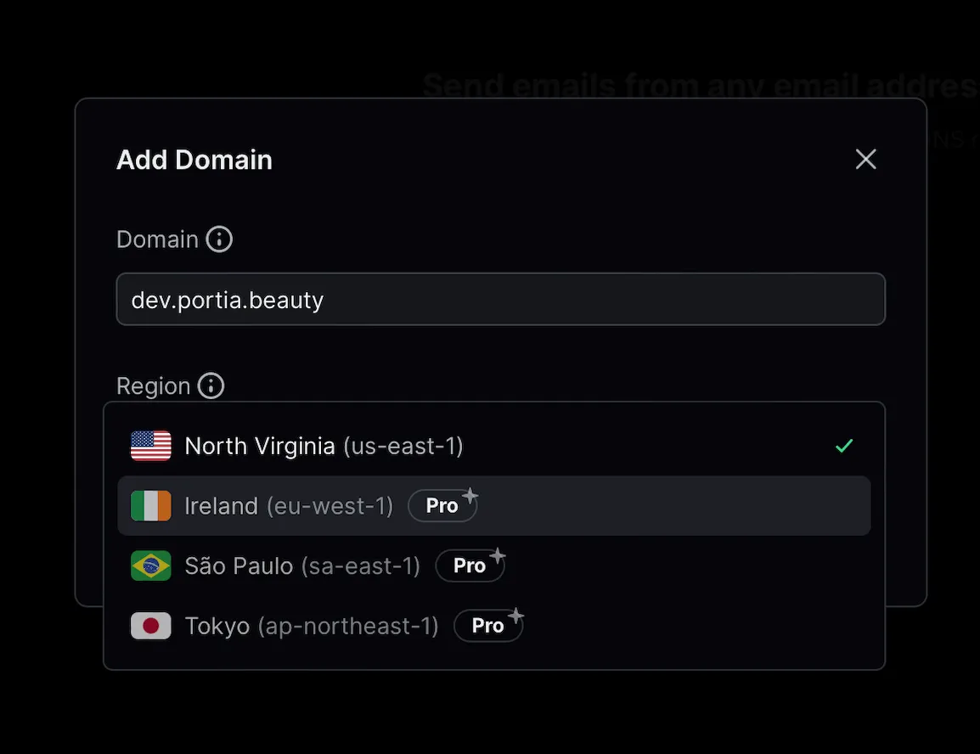The width and height of the screenshot is (980, 754).
Task: Click the Region info icon
Action: coord(210,385)
